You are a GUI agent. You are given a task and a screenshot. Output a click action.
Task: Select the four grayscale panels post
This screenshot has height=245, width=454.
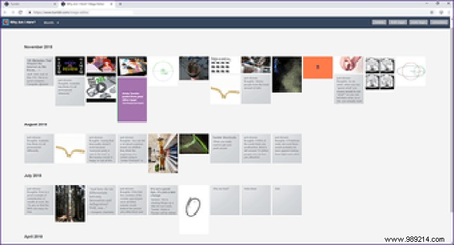(x=380, y=73)
